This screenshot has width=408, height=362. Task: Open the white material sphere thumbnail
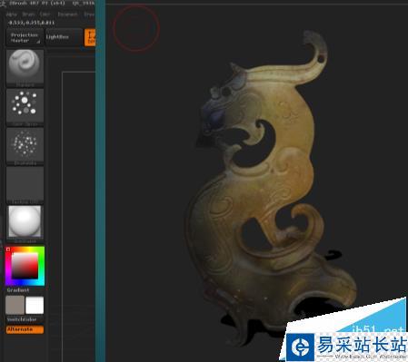pyautogui.click(x=25, y=223)
